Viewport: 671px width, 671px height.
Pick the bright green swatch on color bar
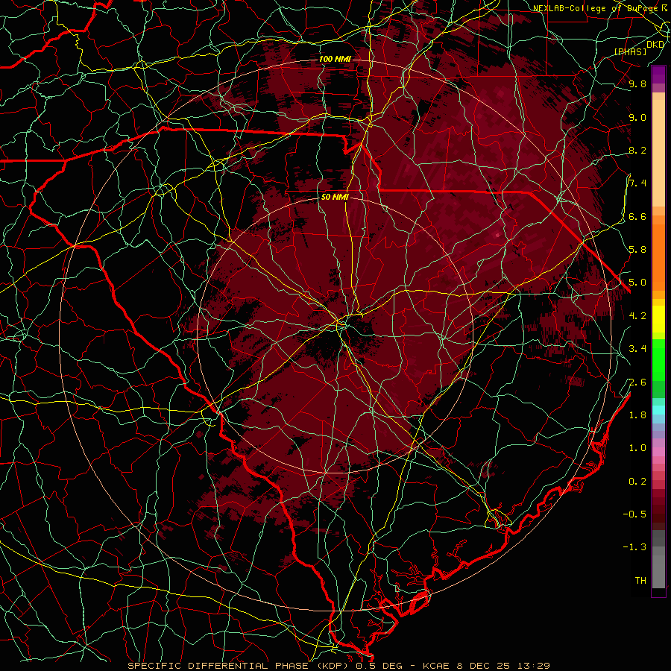(658, 359)
